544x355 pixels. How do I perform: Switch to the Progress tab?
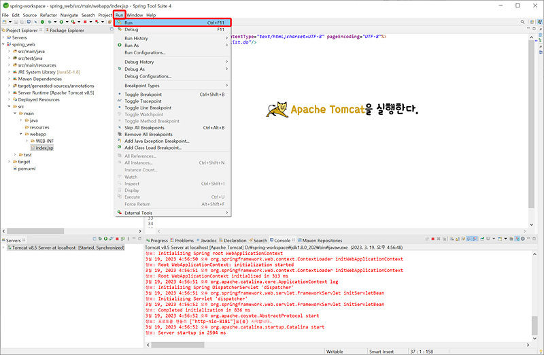[x=157, y=241]
